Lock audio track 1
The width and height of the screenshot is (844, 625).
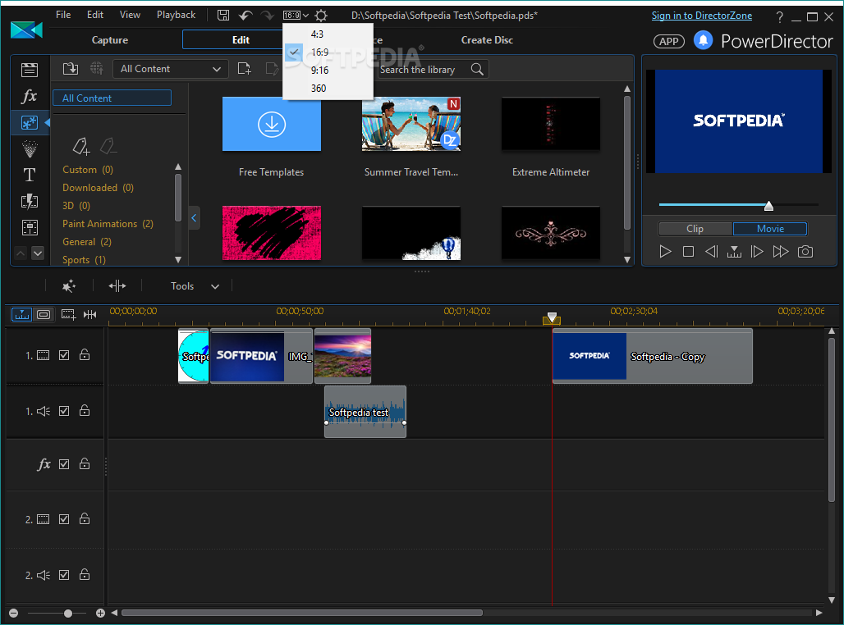tap(85, 410)
